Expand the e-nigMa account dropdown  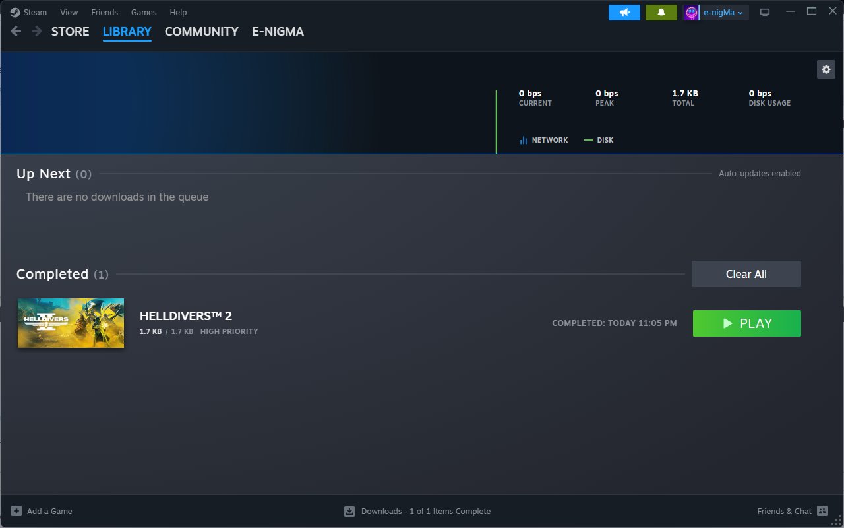tap(723, 13)
